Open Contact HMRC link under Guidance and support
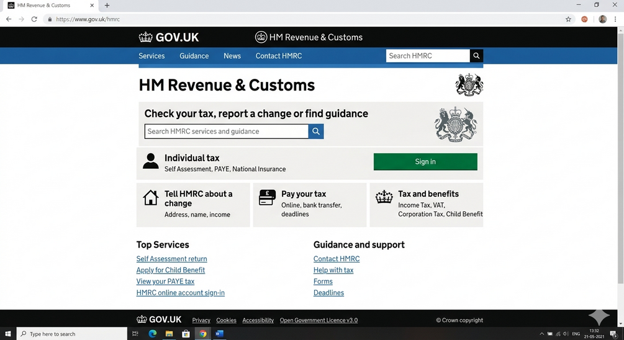Image resolution: width=624 pixels, height=340 pixels. tap(337, 259)
